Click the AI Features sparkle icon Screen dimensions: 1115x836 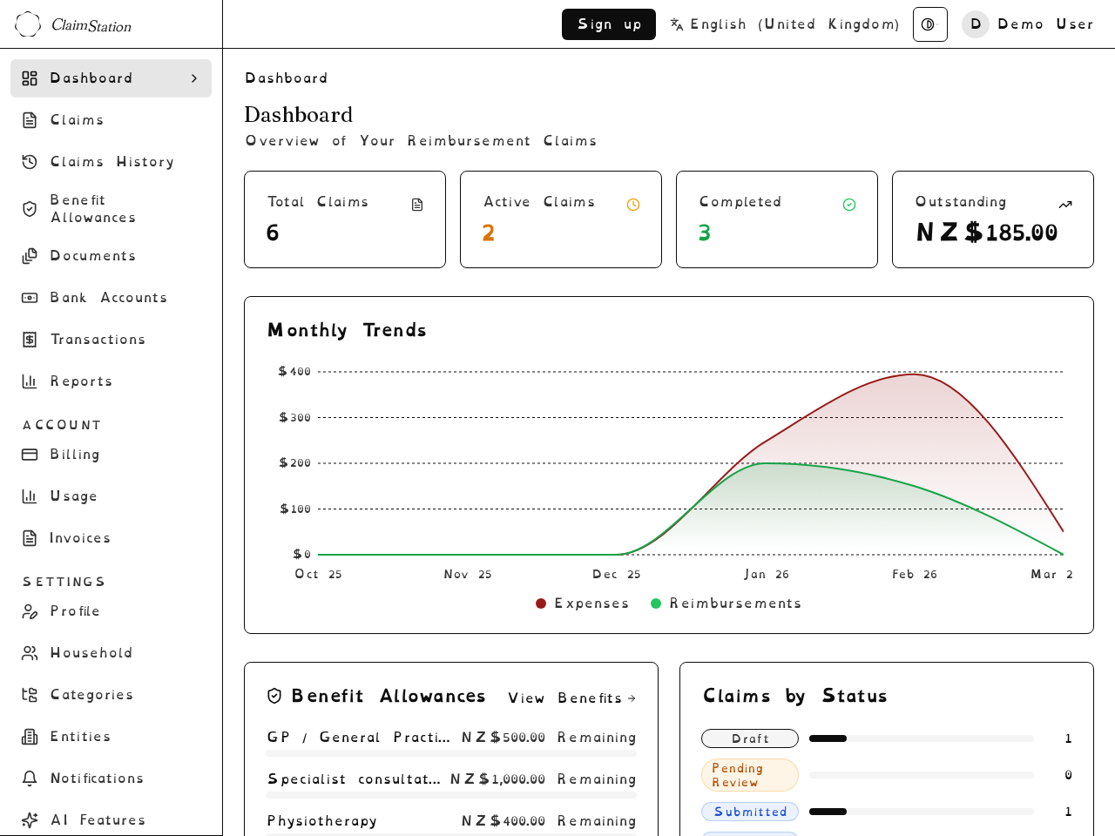click(x=30, y=820)
